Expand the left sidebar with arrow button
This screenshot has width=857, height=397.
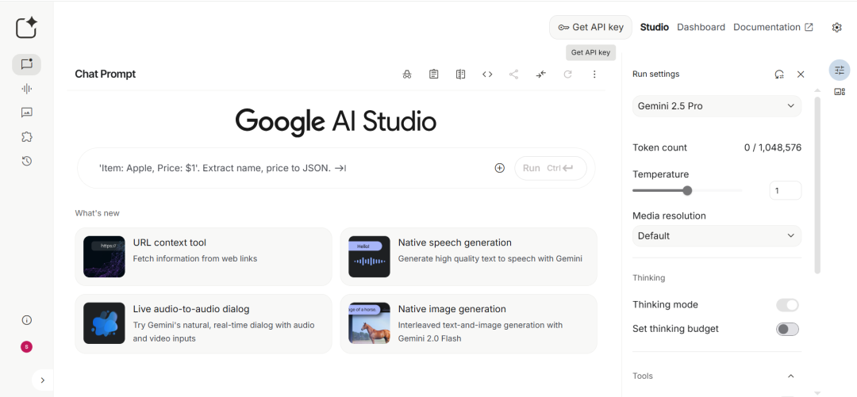click(x=43, y=380)
